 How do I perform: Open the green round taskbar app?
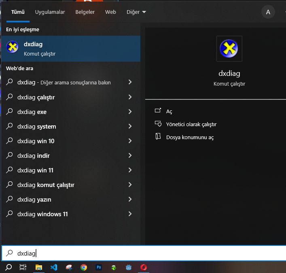coord(114,268)
